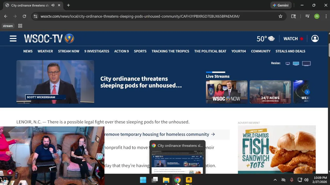330x185 pixels.
Task: Bookmark this page with star icon
Action: click(x=280, y=16)
